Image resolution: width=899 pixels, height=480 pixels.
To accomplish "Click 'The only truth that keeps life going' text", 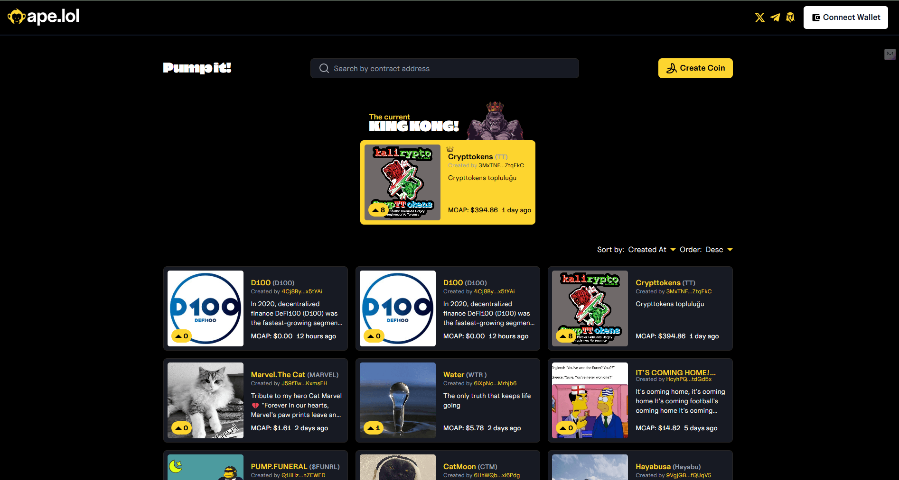I will tap(487, 400).
